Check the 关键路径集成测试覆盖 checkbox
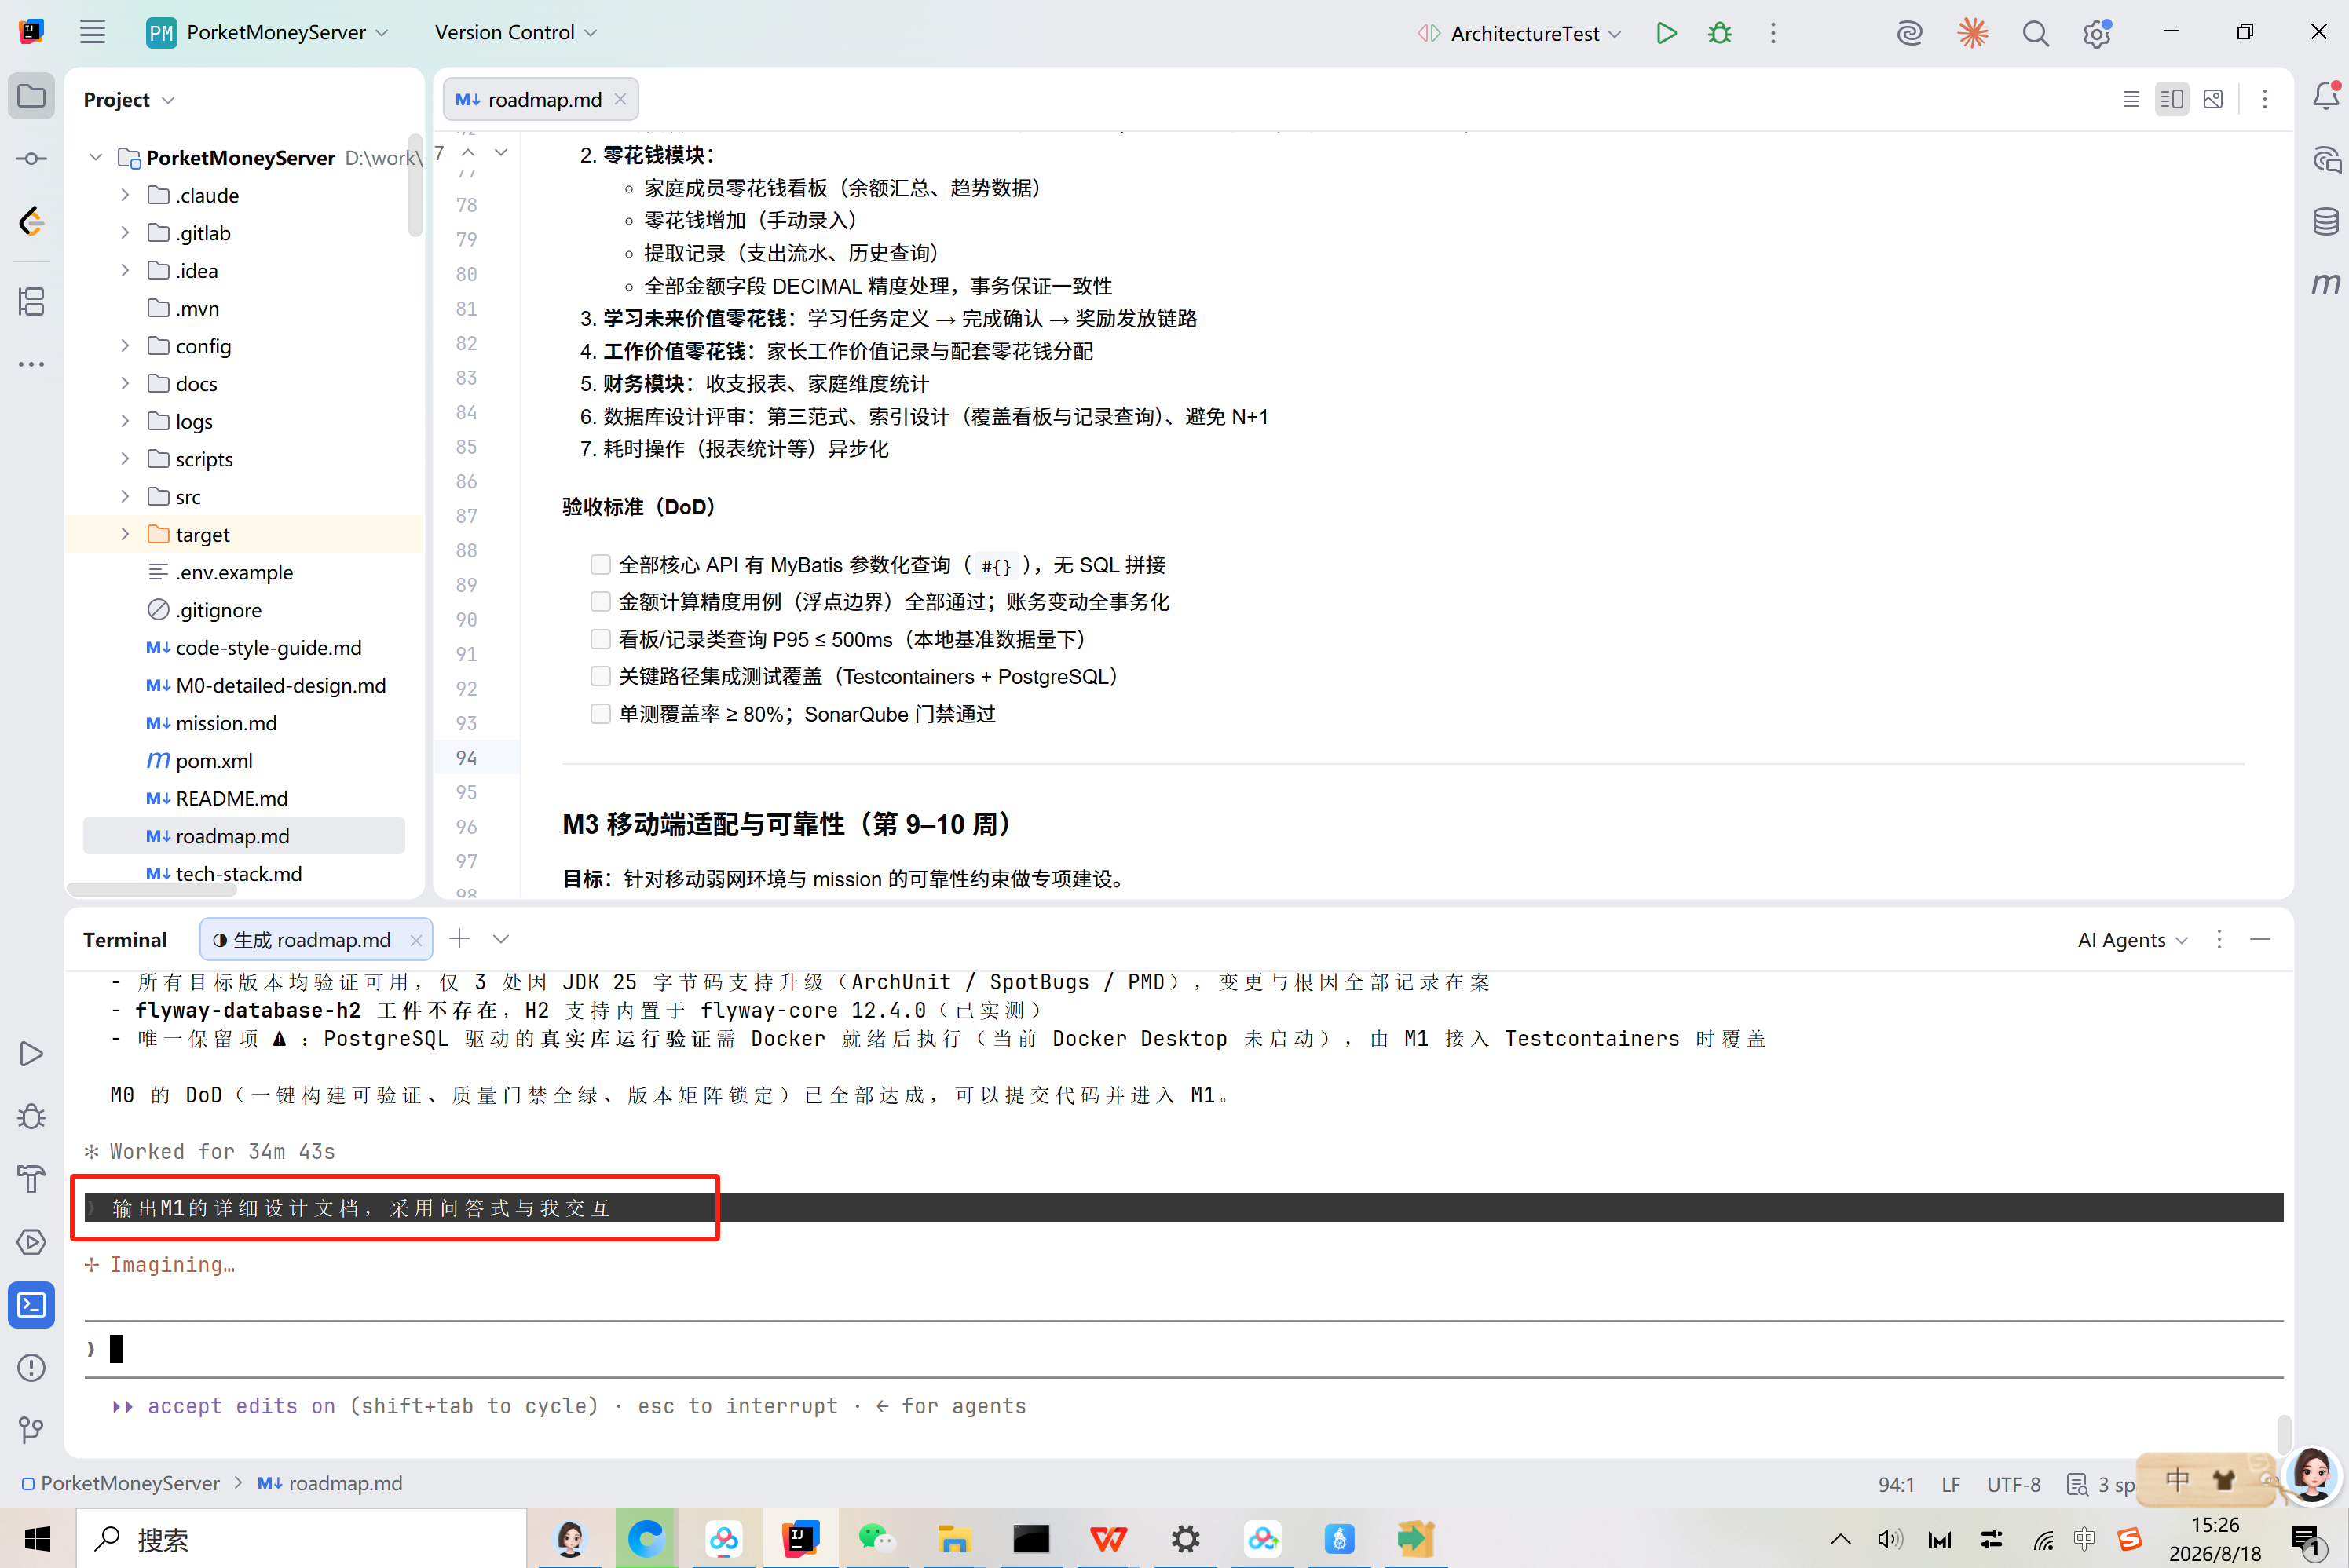The width and height of the screenshot is (2349, 1568). (x=600, y=677)
